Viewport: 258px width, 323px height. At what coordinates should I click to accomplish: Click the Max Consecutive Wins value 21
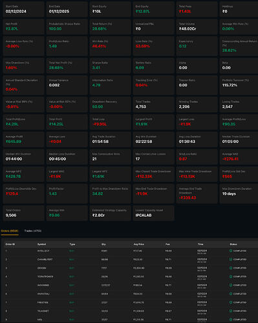click(x=94, y=159)
